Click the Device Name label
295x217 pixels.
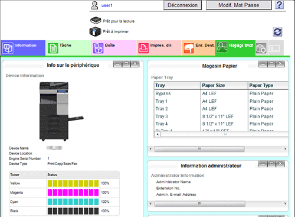19,148
